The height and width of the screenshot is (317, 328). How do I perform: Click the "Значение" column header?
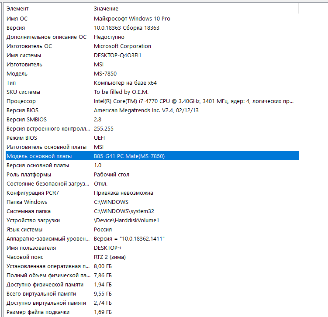195,9
